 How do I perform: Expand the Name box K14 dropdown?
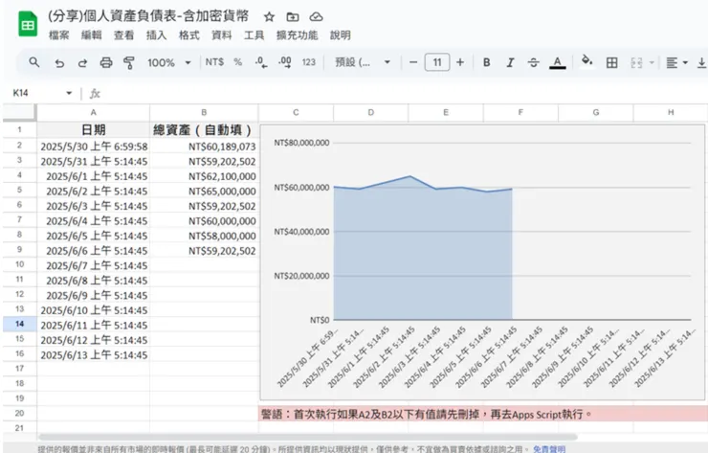(69, 93)
